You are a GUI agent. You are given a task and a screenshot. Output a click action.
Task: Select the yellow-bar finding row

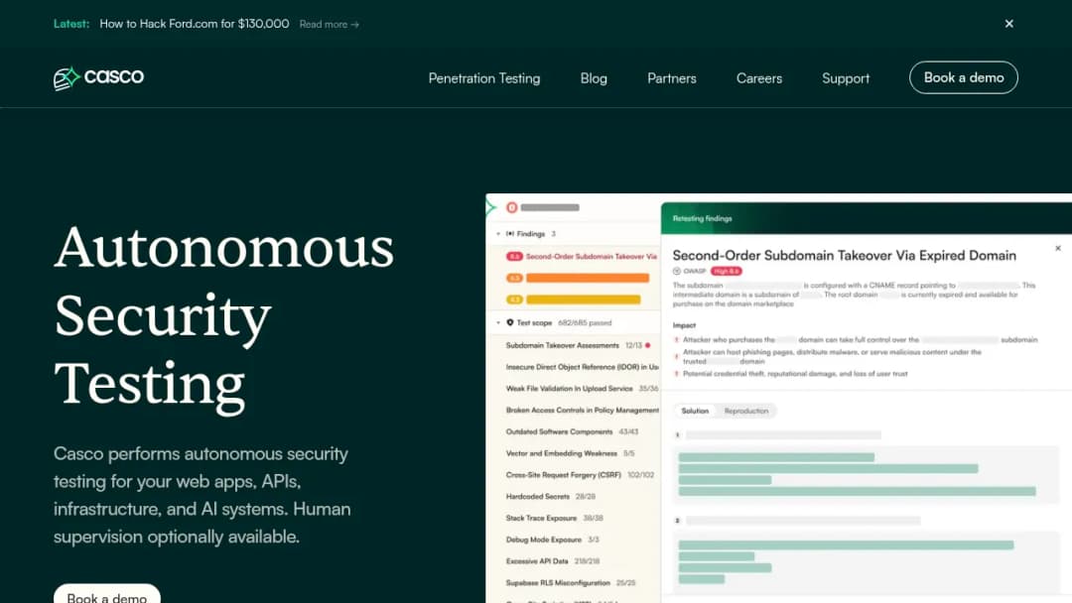(573, 300)
